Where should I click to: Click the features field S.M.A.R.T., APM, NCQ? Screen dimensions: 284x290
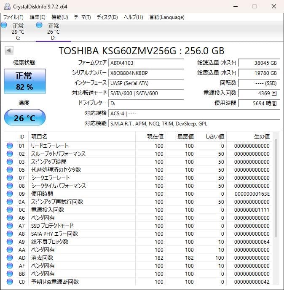194,124
